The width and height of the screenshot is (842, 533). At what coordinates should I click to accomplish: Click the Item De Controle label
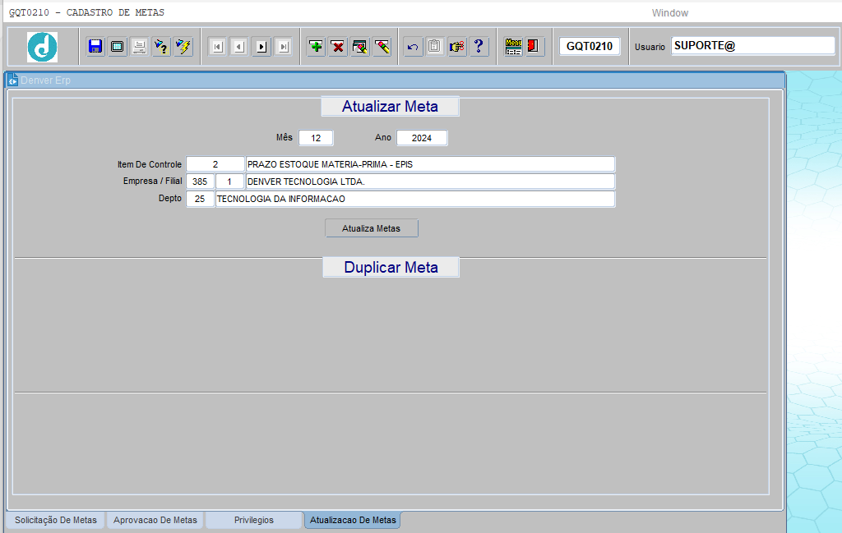coord(150,164)
